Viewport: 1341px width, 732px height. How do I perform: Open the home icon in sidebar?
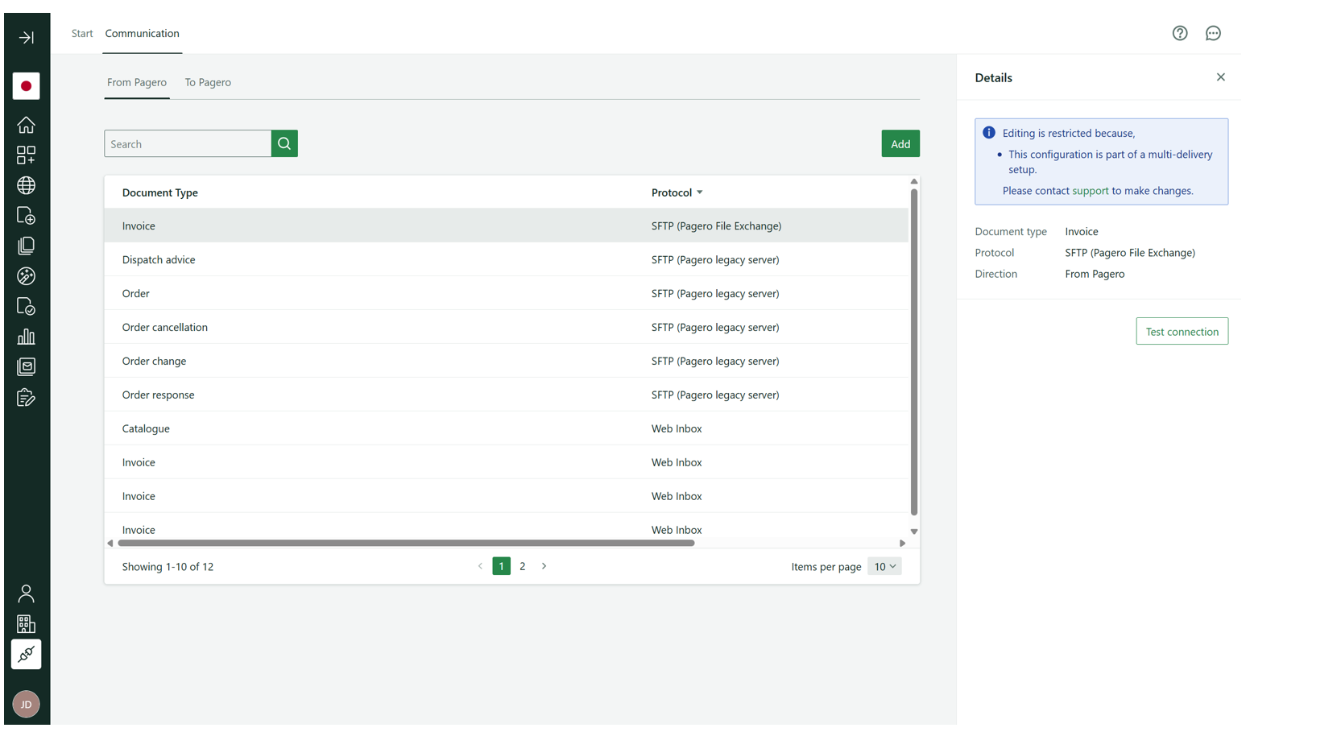pyautogui.click(x=26, y=125)
